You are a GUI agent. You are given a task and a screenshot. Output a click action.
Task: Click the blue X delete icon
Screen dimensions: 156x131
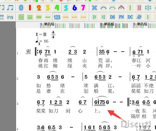[x=94, y=8]
